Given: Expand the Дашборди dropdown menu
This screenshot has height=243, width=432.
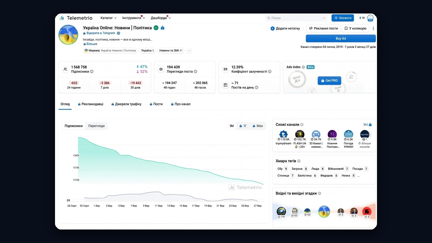Looking at the screenshot, I should click(x=161, y=18).
